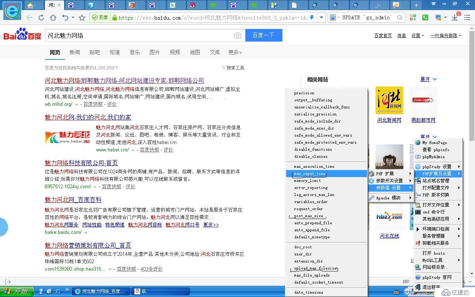Screen dimensions: 475x297
Task: Expand 打开配置文件 submenu
Action: (438, 188)
